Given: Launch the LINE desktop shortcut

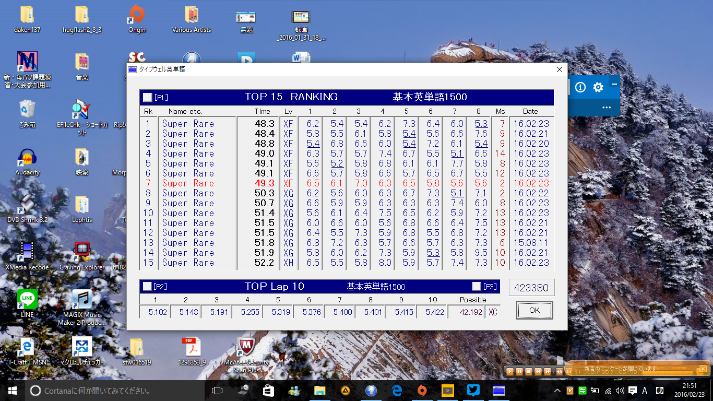Looking at the screenshot, I should point(27,304).
